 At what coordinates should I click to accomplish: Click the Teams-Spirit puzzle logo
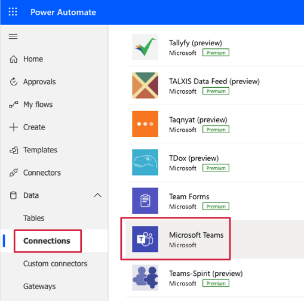click(x=145, y=278)
